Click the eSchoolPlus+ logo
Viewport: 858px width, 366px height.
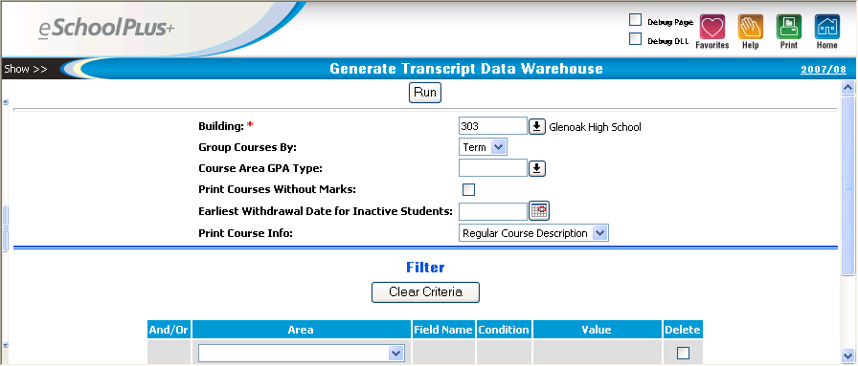click(106, 29)
